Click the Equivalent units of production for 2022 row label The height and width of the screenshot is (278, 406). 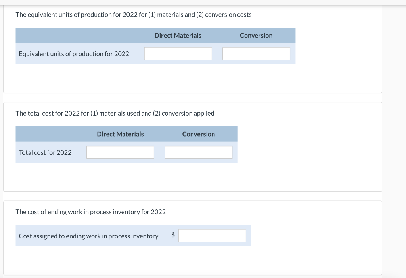point(74,53)
